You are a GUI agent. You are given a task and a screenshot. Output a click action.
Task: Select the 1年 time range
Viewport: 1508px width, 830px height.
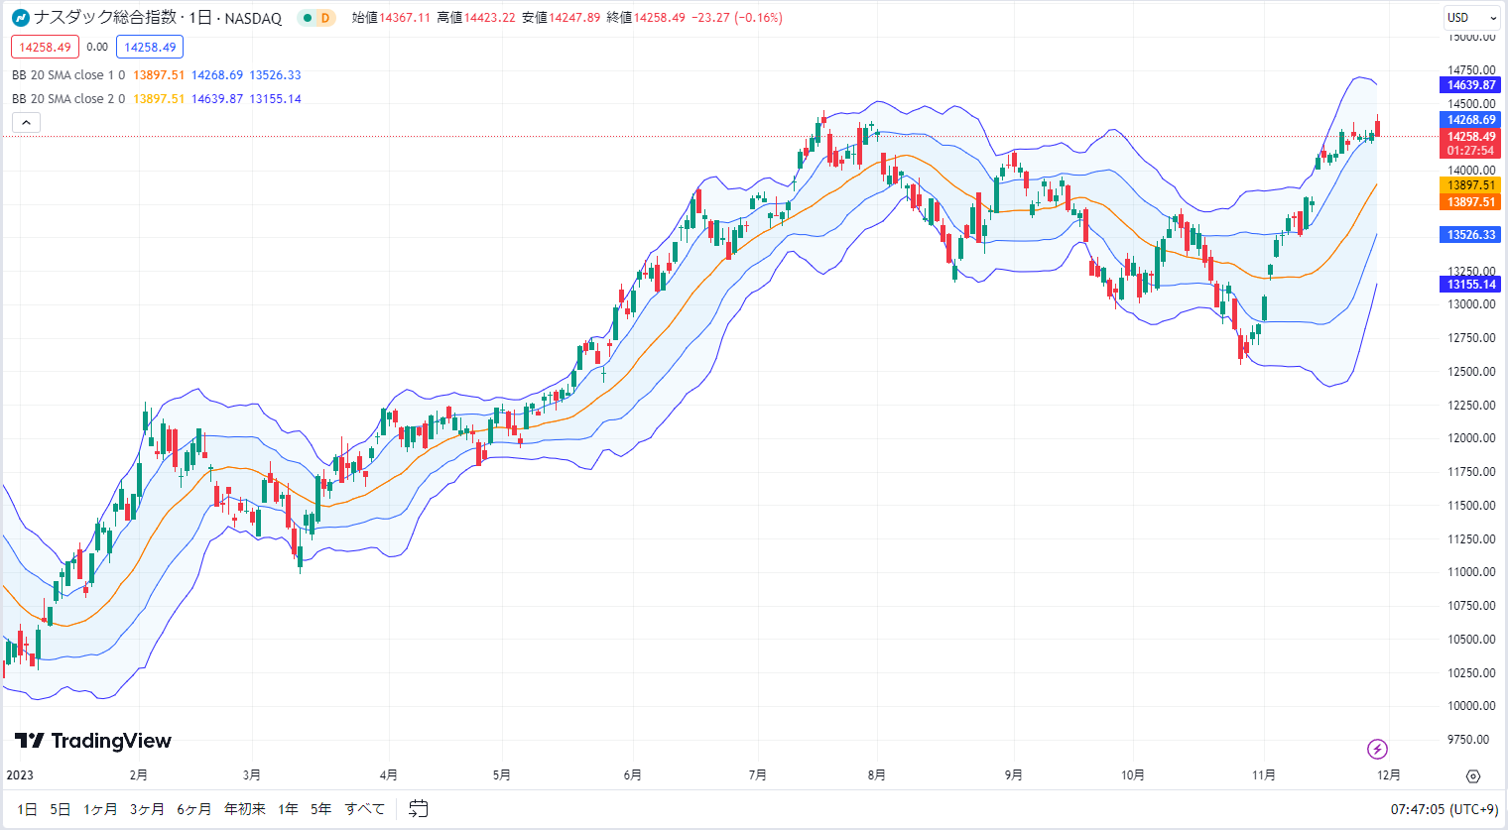coord(289,809)
